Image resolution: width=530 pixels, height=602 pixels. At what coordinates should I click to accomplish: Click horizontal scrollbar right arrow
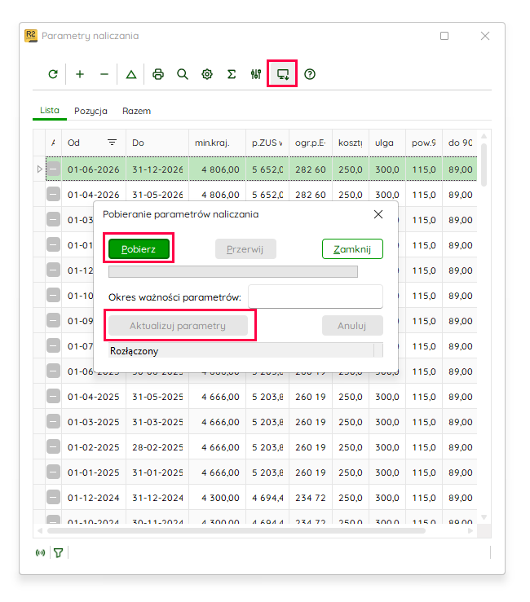pos(470,530)
